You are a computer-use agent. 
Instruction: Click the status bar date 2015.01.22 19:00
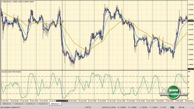109,107
